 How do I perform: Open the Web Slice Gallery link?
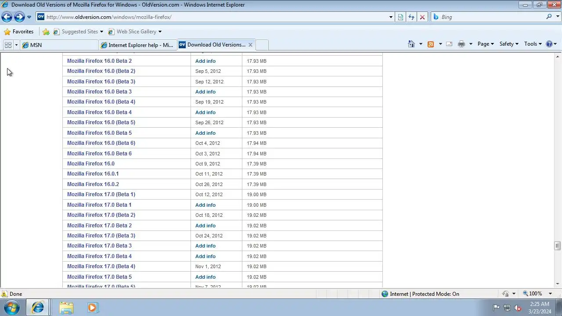[x=135, y=32]
